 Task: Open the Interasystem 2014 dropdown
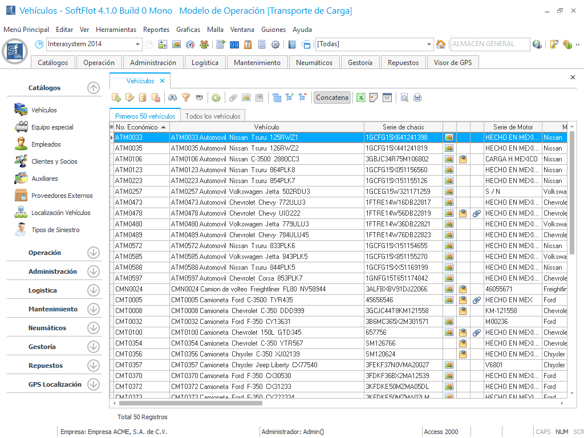(x=138, y=44)
